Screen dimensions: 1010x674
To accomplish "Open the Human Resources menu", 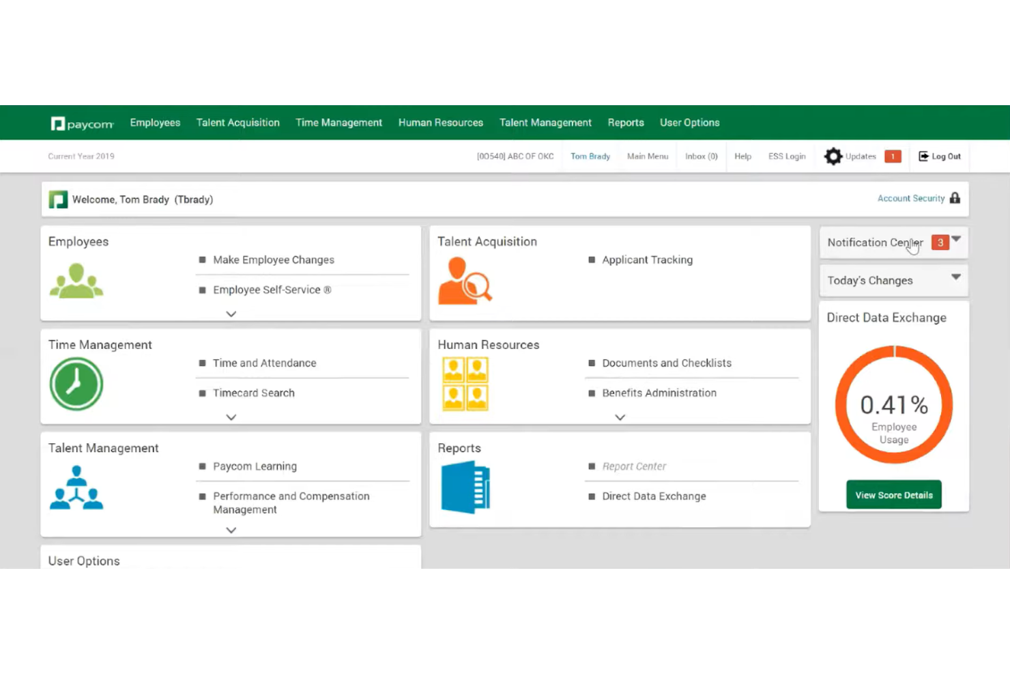I will pyautogui.click(x=440, y=122).
